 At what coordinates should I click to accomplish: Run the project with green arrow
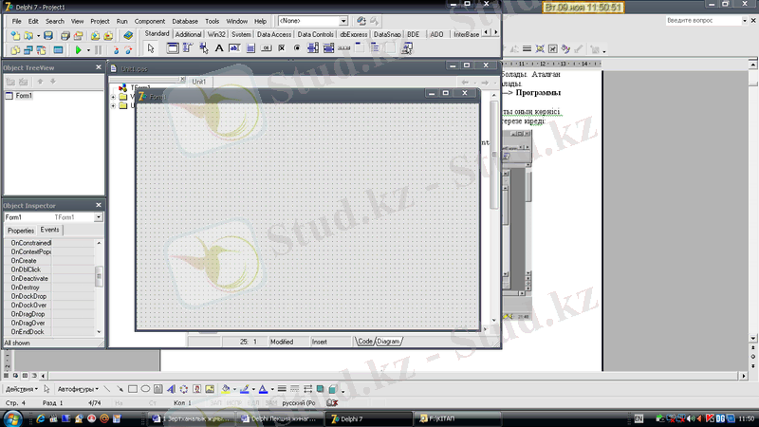(78, 50)
